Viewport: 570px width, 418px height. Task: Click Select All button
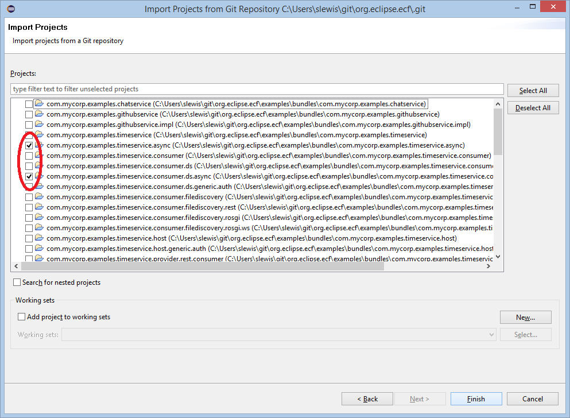pos(533,91)
